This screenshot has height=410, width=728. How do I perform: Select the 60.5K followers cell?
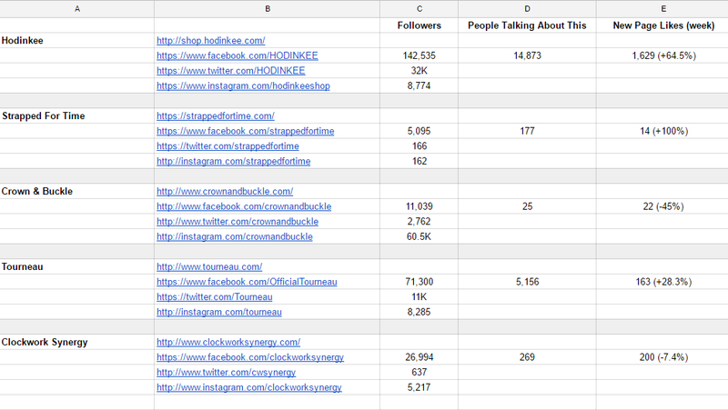coord(420,236)
